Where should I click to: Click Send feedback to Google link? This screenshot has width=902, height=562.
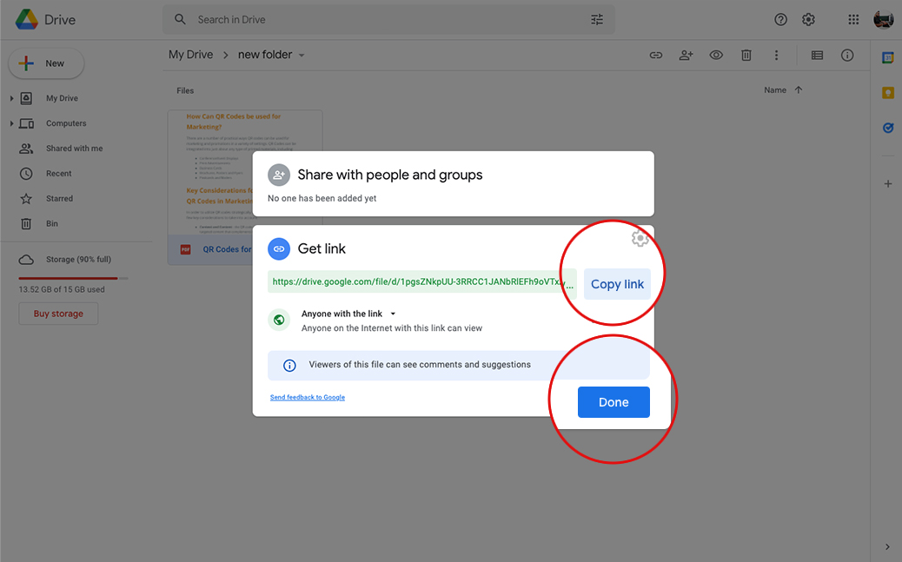[308, 397]
